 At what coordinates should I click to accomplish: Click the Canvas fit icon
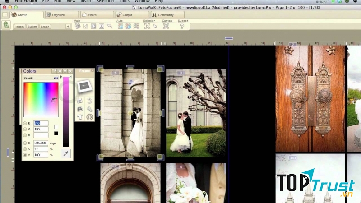(x=166, y=26)
